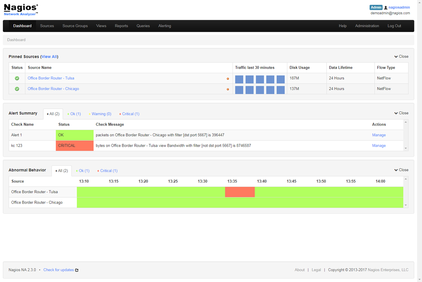422x282 pixels.
Task: Switch Abnormal Behavior to Ok (1) tab
Action: click(84, 171)
